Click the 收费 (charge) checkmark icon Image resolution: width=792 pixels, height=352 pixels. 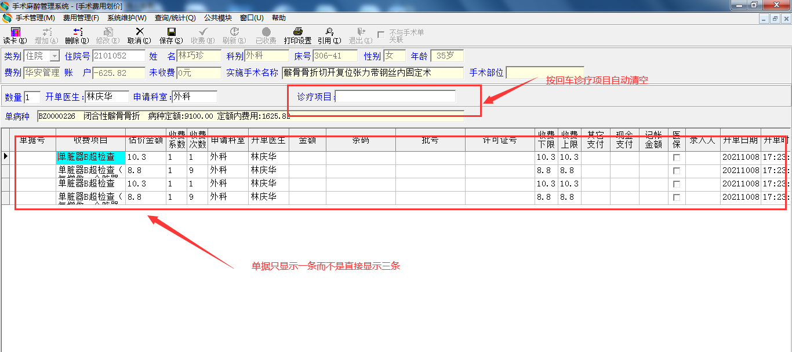203,32
